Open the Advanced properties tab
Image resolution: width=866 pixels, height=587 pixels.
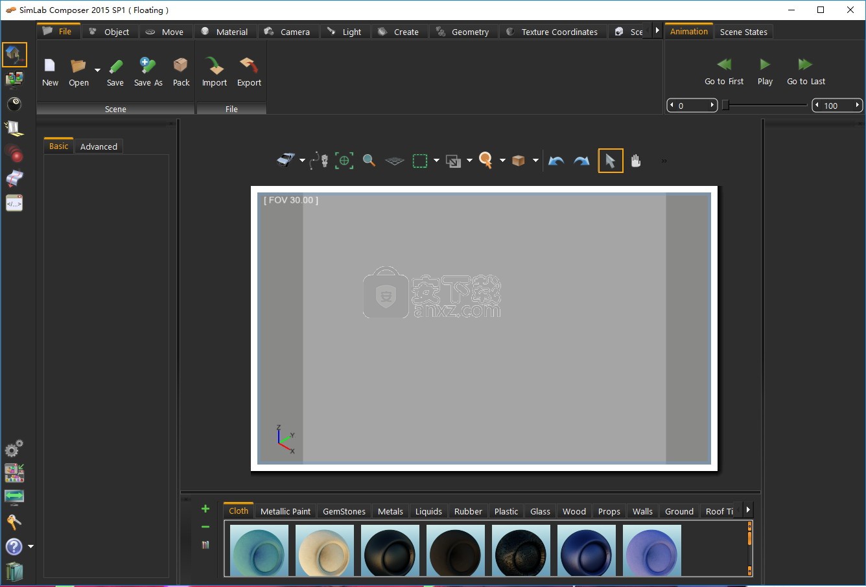tap(99, 146)
